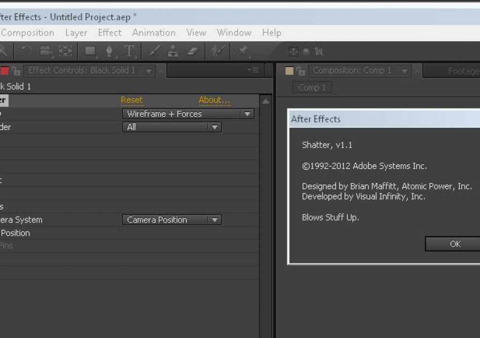Click the Composition panel drag gripper
This screenshot has height=338, width=480.
tap(280, 71)
